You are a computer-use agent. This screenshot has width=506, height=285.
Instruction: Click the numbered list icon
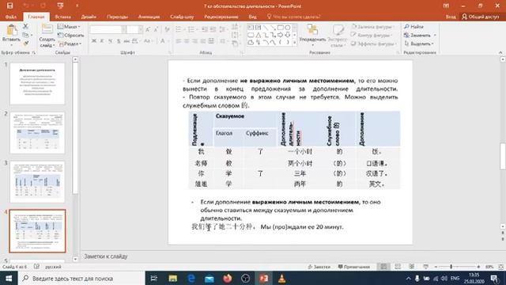pos(191,30)
